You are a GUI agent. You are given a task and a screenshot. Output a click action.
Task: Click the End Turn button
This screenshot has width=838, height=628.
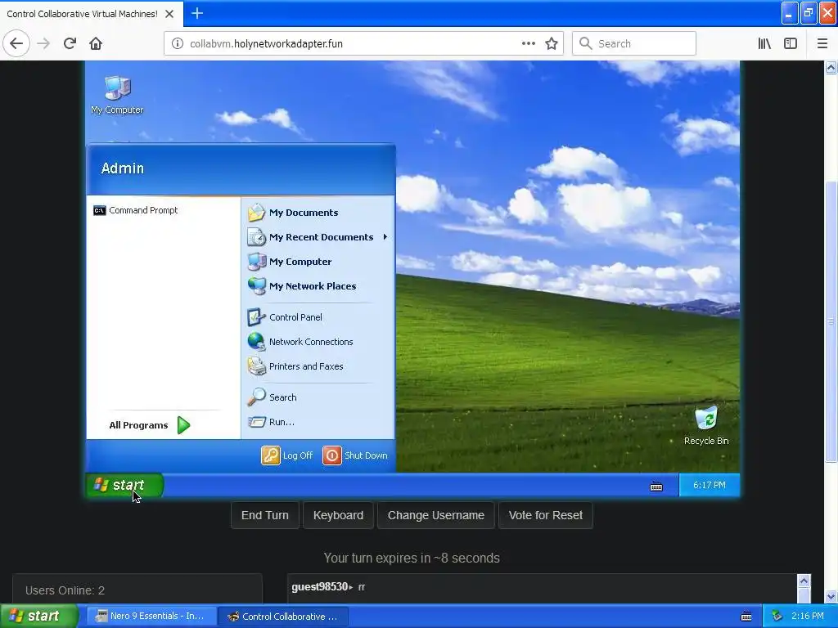264,515
